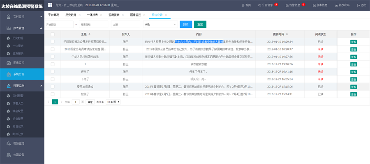Click the 开始日期 date field
The height and width of the screenshot is (164, 370).
coord(59,25)
